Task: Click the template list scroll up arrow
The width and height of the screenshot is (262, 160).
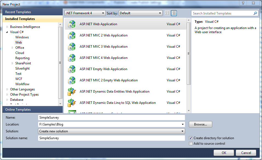Action: click(x=189, y=20)
